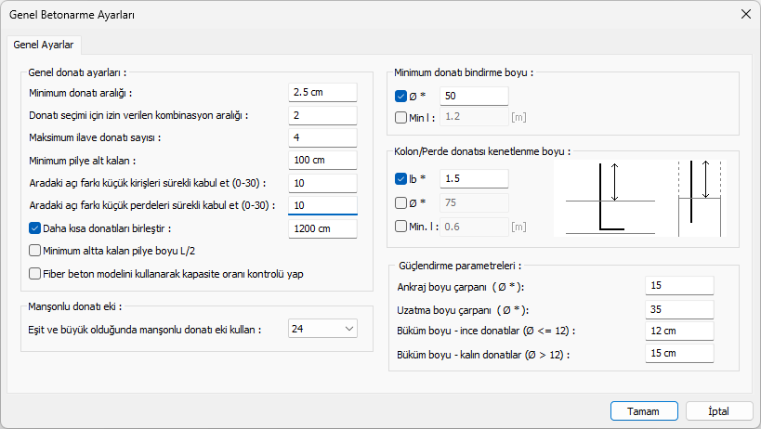Close the Genel Betonarme Ayarları dialog
The width and height of the screenshot is (761, 429).
[745, 13]
